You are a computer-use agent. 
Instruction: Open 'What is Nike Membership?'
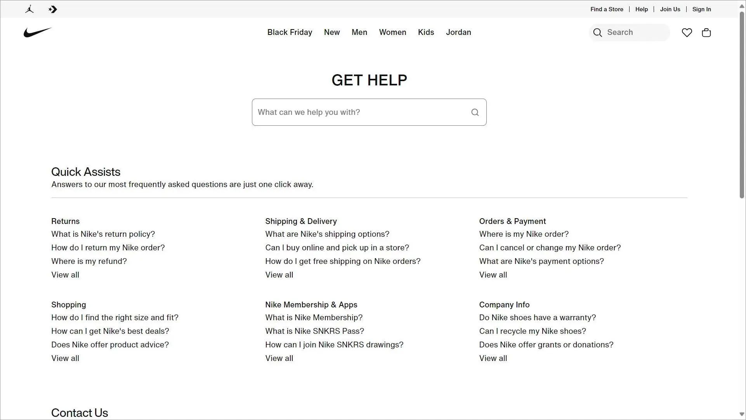tap(314, 318)
